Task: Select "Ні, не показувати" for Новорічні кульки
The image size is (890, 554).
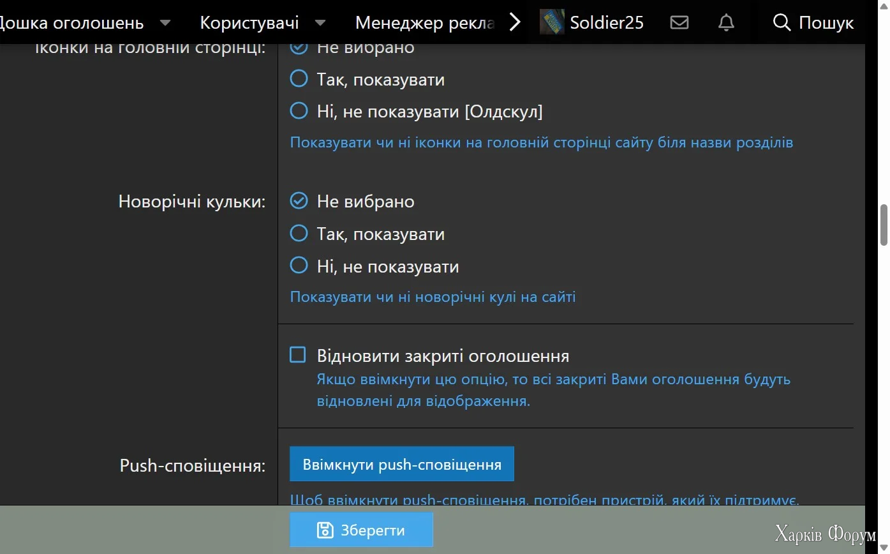Action: click(299, 266)
